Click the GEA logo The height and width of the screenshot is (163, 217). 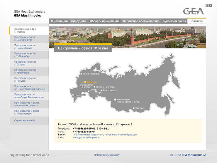pos(194,11)
